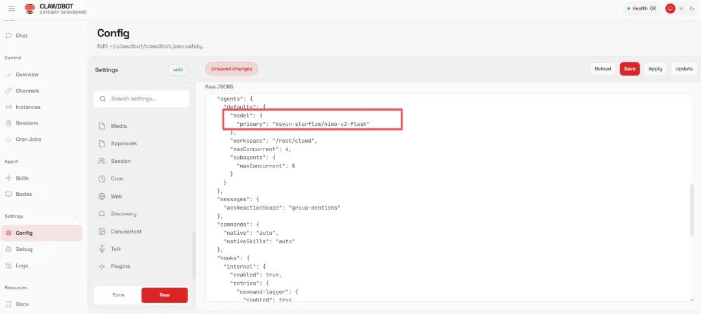Click the Clawdbot logo icon
Image resolution: width=701 pixels, height=314 pixels.
tap(30, 8)
